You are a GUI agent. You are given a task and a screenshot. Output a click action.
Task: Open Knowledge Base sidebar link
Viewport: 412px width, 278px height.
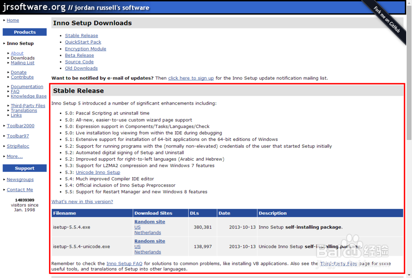click(x=29, y=96)
